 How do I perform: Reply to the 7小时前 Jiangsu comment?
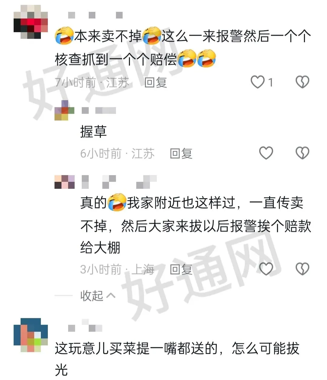(x=156, y=82)
